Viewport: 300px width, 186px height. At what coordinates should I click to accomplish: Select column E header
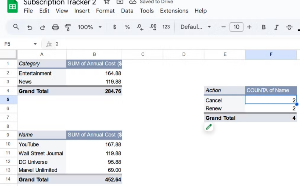225,54
